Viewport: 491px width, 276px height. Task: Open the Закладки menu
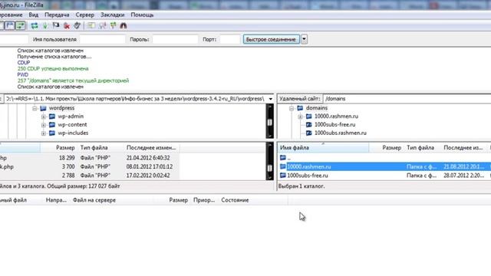click(113, 15)
